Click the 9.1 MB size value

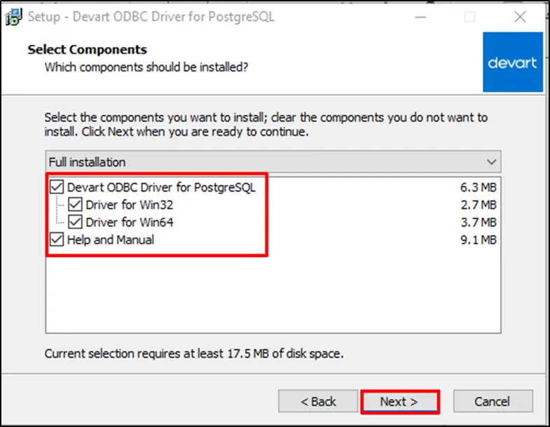pyautogui.click(x=478, y=240)
